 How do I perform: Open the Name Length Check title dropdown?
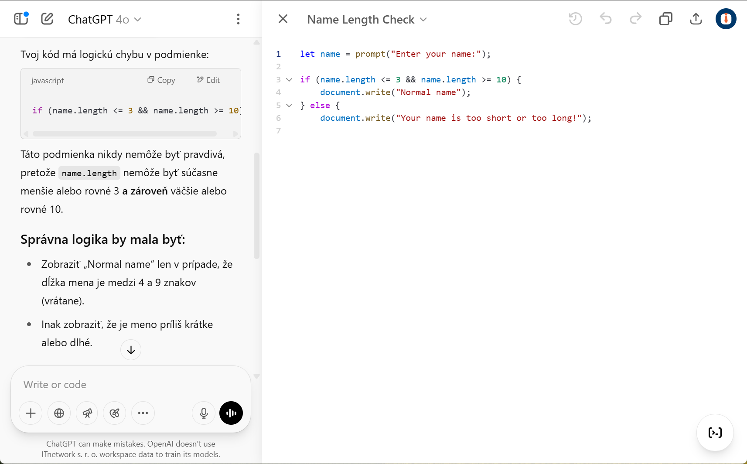(x=423, y=20)
